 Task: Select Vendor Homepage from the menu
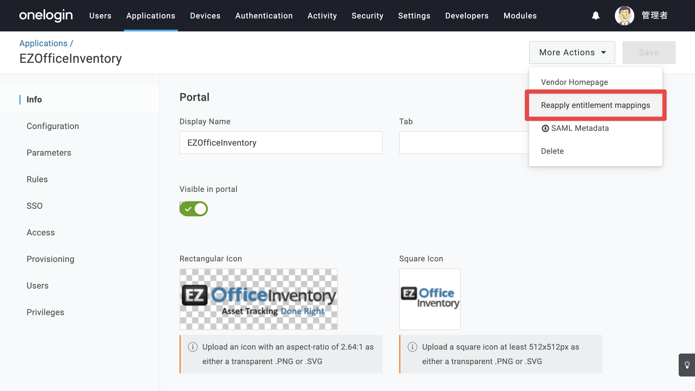[596, 82]
